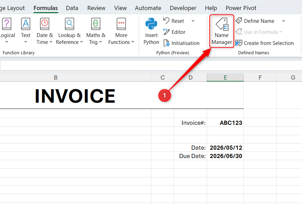Viewport: 302px width, 204px height.
Task: Expand the Reset dropdown arrow
Action: tap(193, 21)
